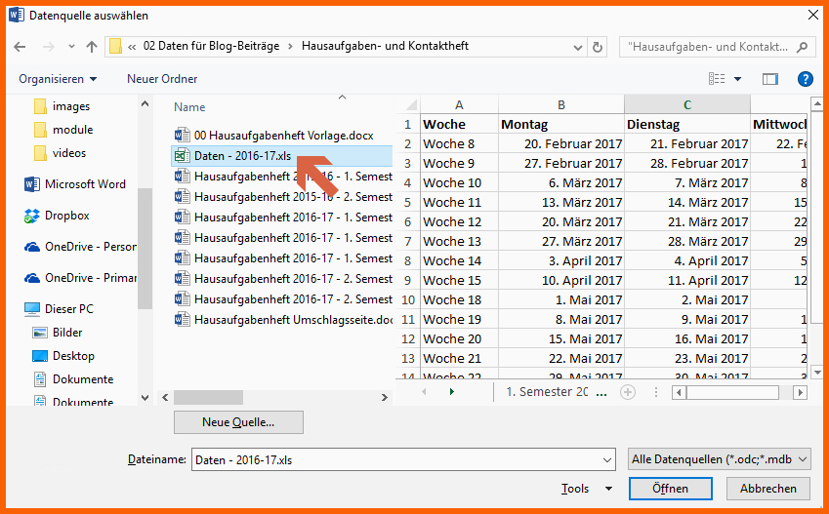Click the Neuer Ordner button
829x514 pixels.
click(162, 79)
